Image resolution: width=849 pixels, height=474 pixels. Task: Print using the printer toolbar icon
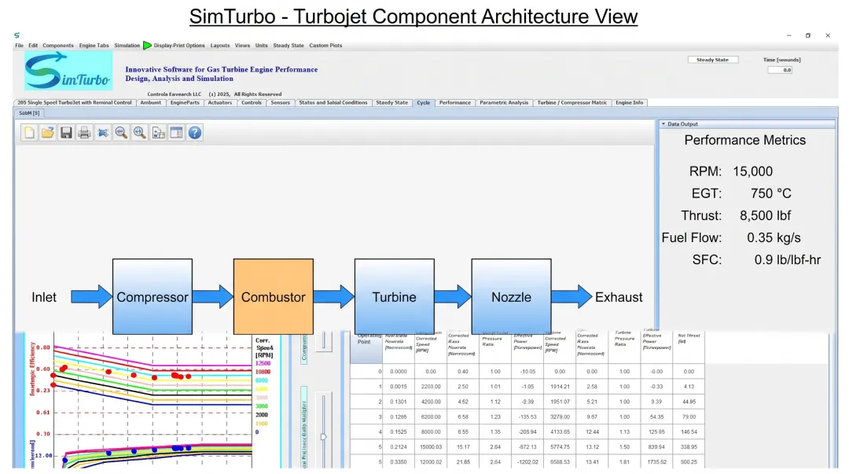click(84, 133)
